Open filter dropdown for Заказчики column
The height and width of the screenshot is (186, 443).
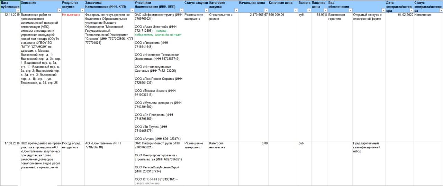(x=132, y=10)
